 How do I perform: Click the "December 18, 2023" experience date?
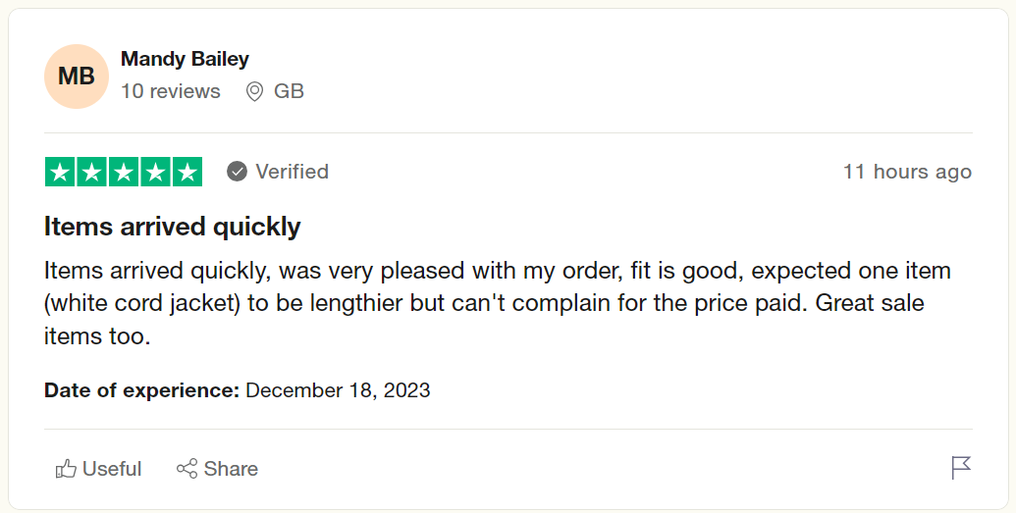coord(338,390)
